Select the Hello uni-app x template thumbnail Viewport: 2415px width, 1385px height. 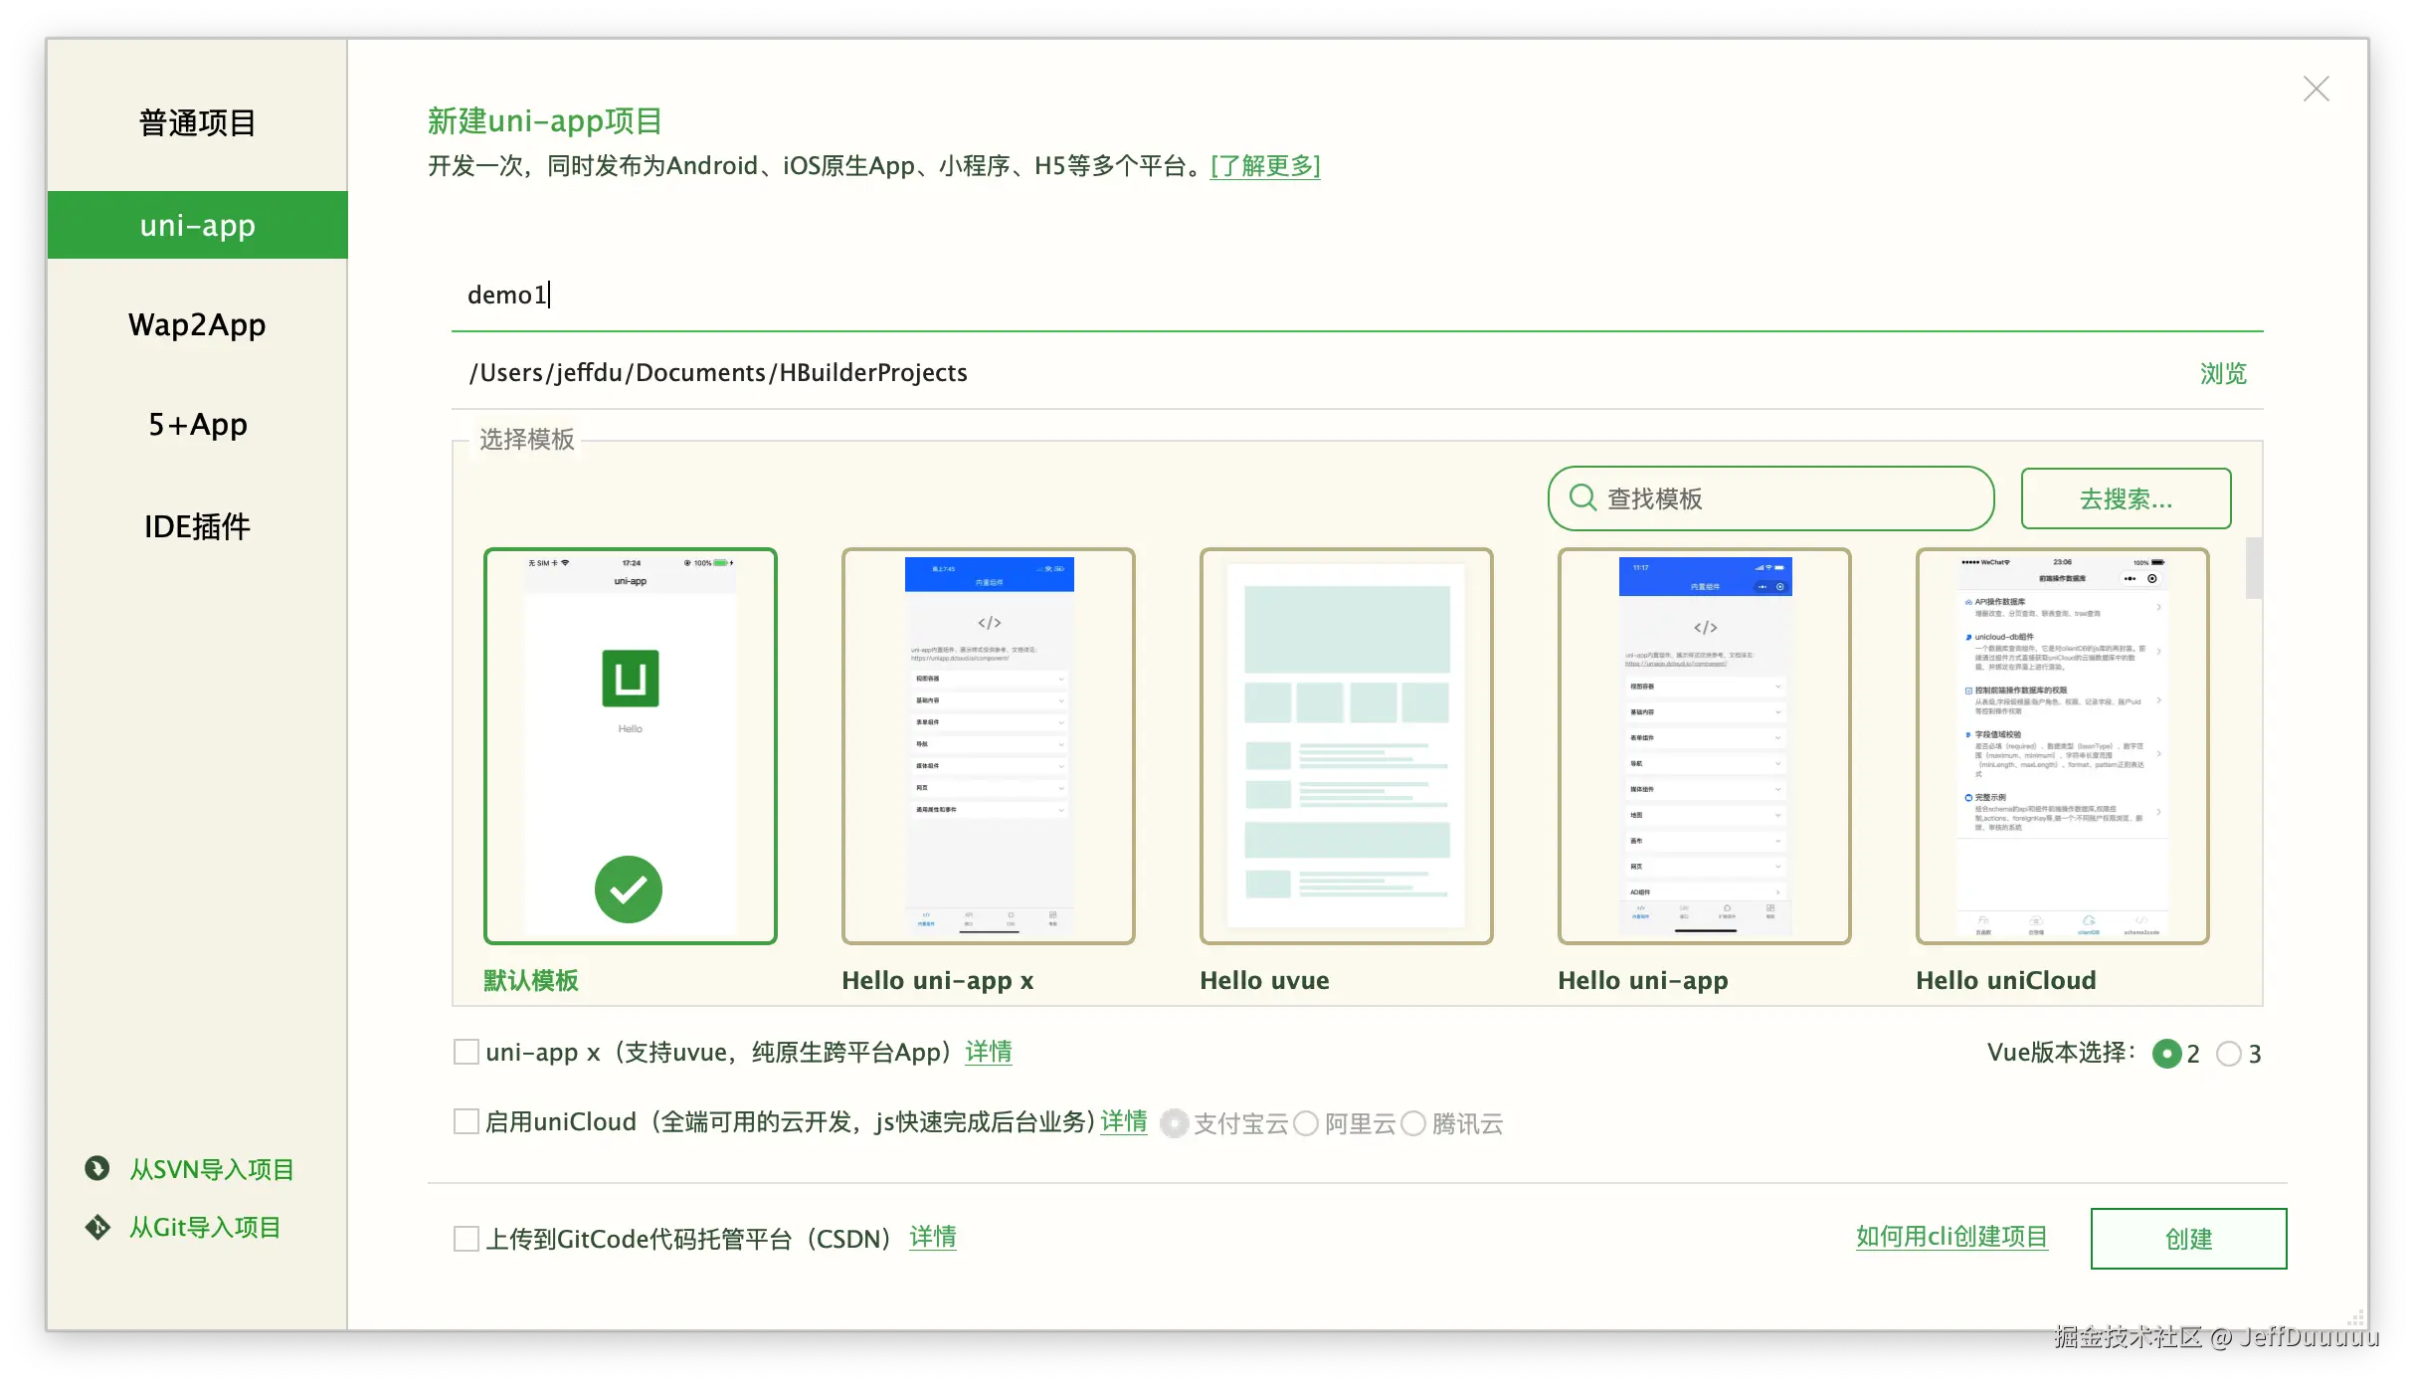click(x=988, y=746)
